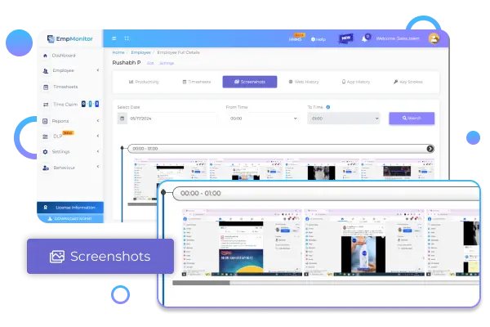Click the user profile avatar icon
The width and height of the screenshot is (490, 327).
click(434, 38)
